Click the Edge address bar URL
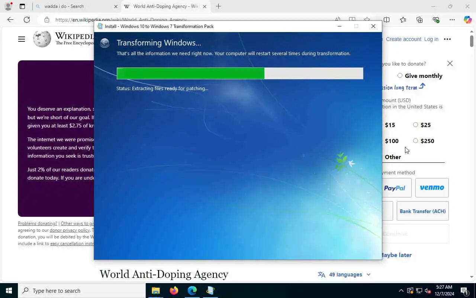 pos(121,20)
